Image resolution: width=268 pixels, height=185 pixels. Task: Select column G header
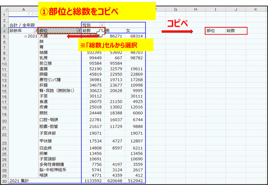click(x=175, y=9)
